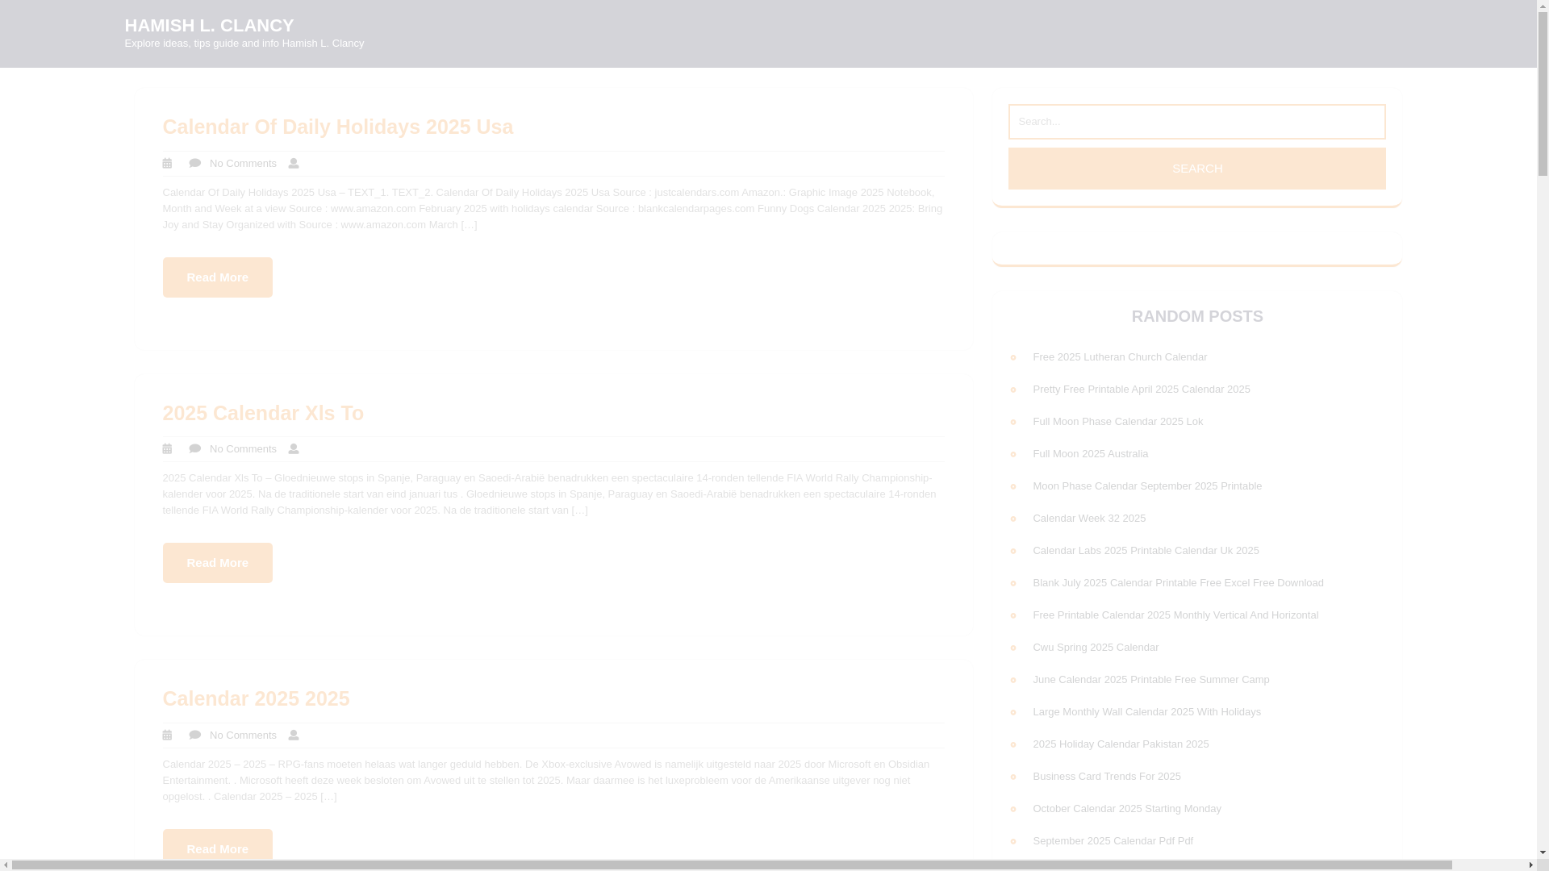Open Blank July 2025 Calendar Printable Free Excel
Screen dimensions: 1549x871
1178,583
